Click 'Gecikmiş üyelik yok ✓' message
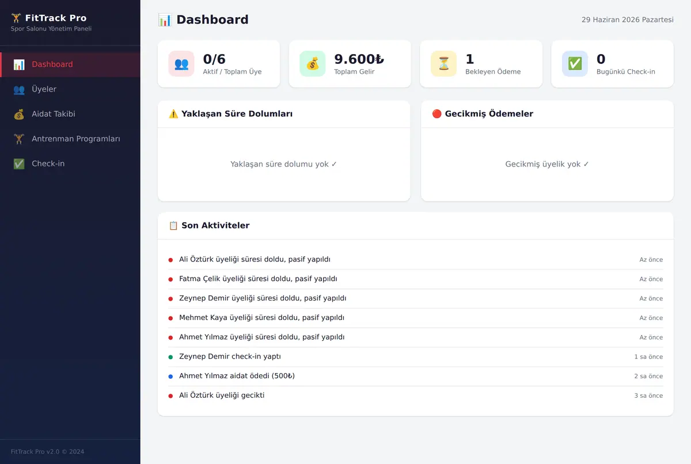This screenshot has width=691, height=464. tap(547, 164)
